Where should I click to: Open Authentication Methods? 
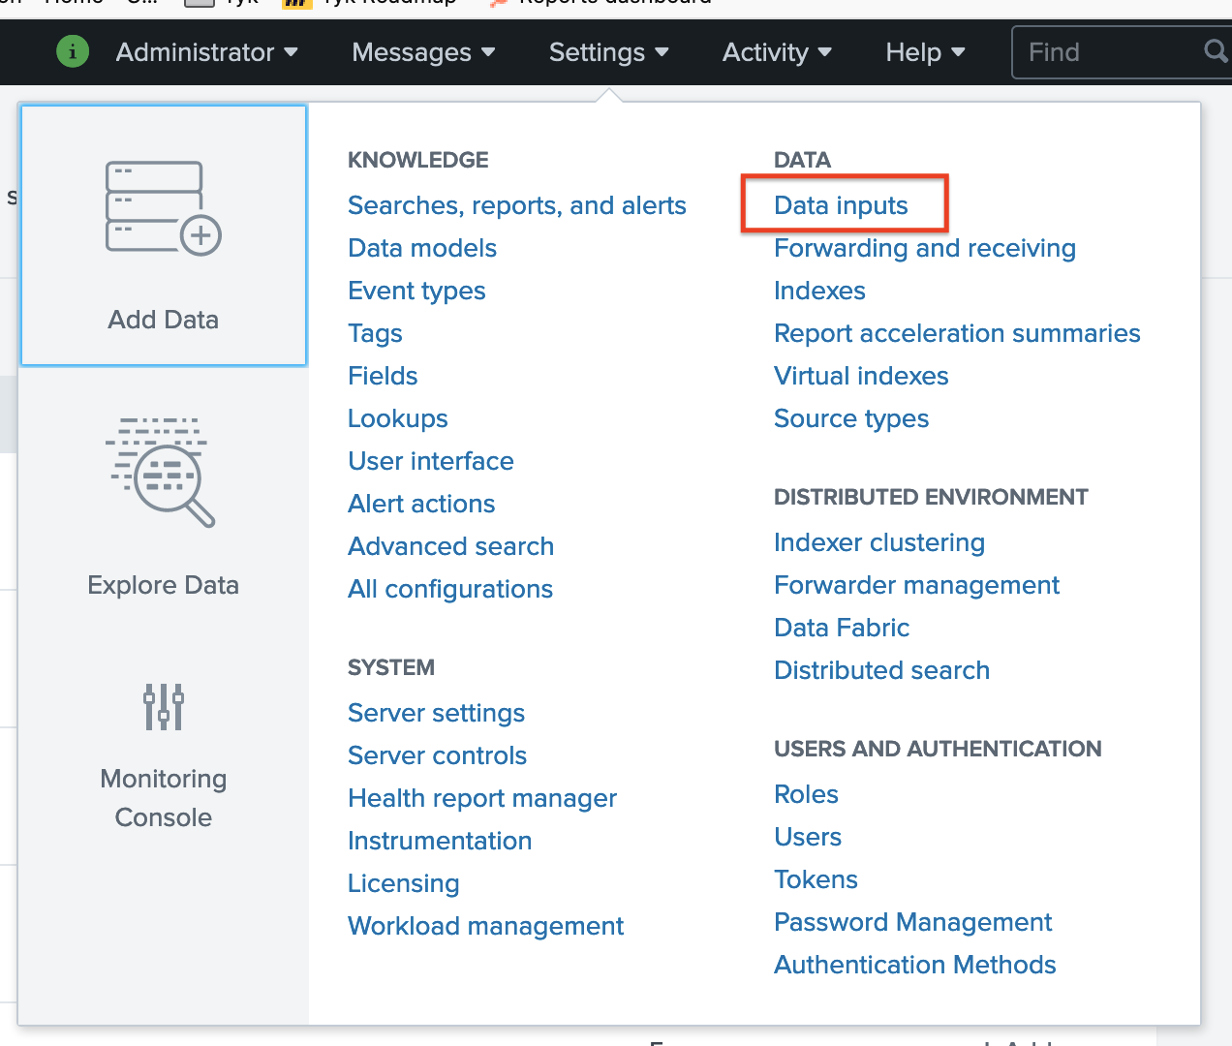pyautogui.click(x=914, y=965)
